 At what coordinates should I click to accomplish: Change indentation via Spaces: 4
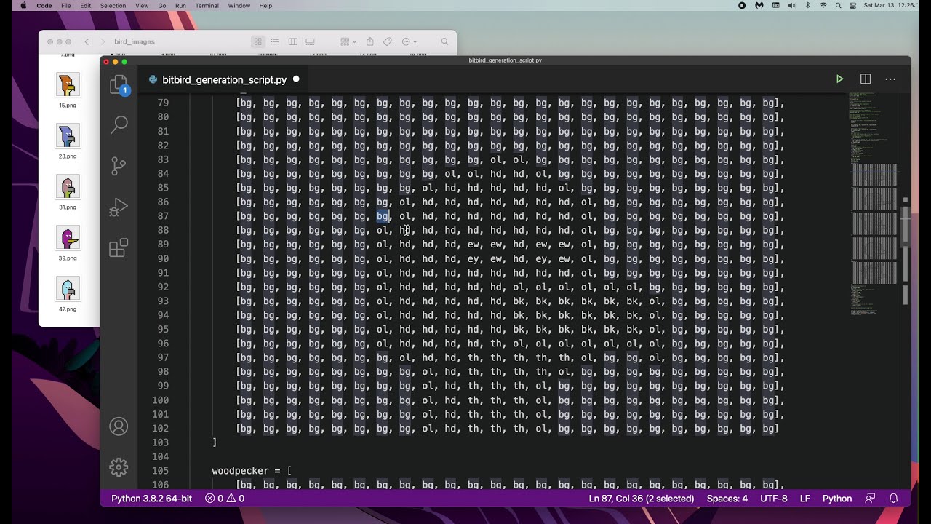(x=727, y=499)
